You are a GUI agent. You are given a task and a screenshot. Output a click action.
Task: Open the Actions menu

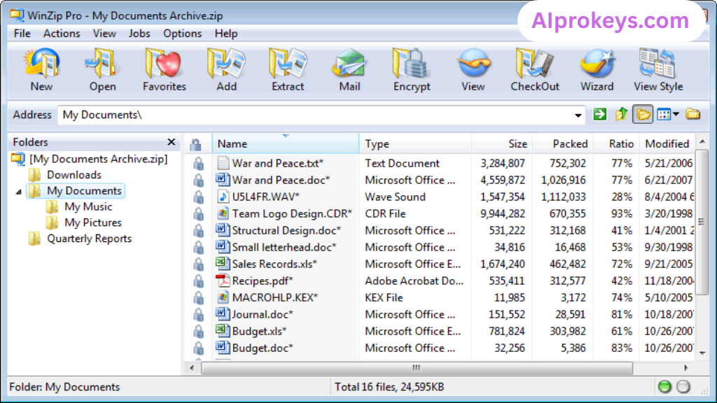(x=62, y=34)
